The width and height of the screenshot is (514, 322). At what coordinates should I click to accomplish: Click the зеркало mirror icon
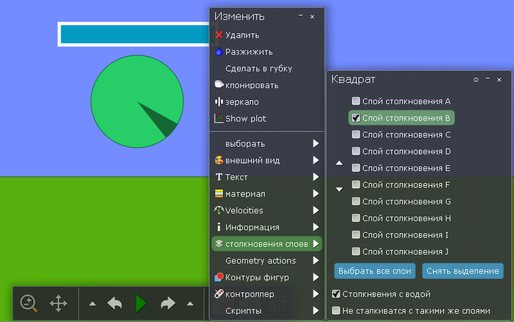coord(218,102)
